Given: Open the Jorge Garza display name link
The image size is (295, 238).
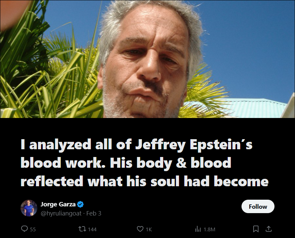Looking at the screenshot, I should point(58,204).
